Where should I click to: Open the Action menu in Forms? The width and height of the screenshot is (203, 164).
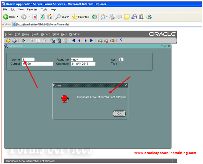(x=9, y=34)
